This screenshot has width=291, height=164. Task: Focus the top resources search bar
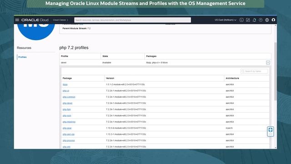[132, 20]
